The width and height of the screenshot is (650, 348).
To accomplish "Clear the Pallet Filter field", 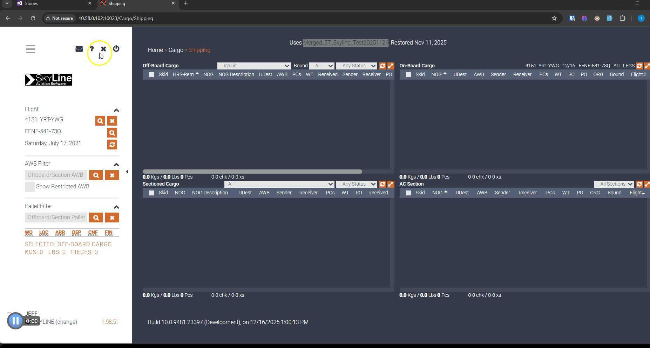I will coord(112,217).
